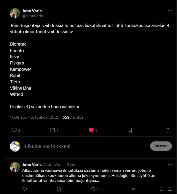Open the @JuhaVaris handle link in main post
This screenshot has height=194, width=177.
coord(33,16)
